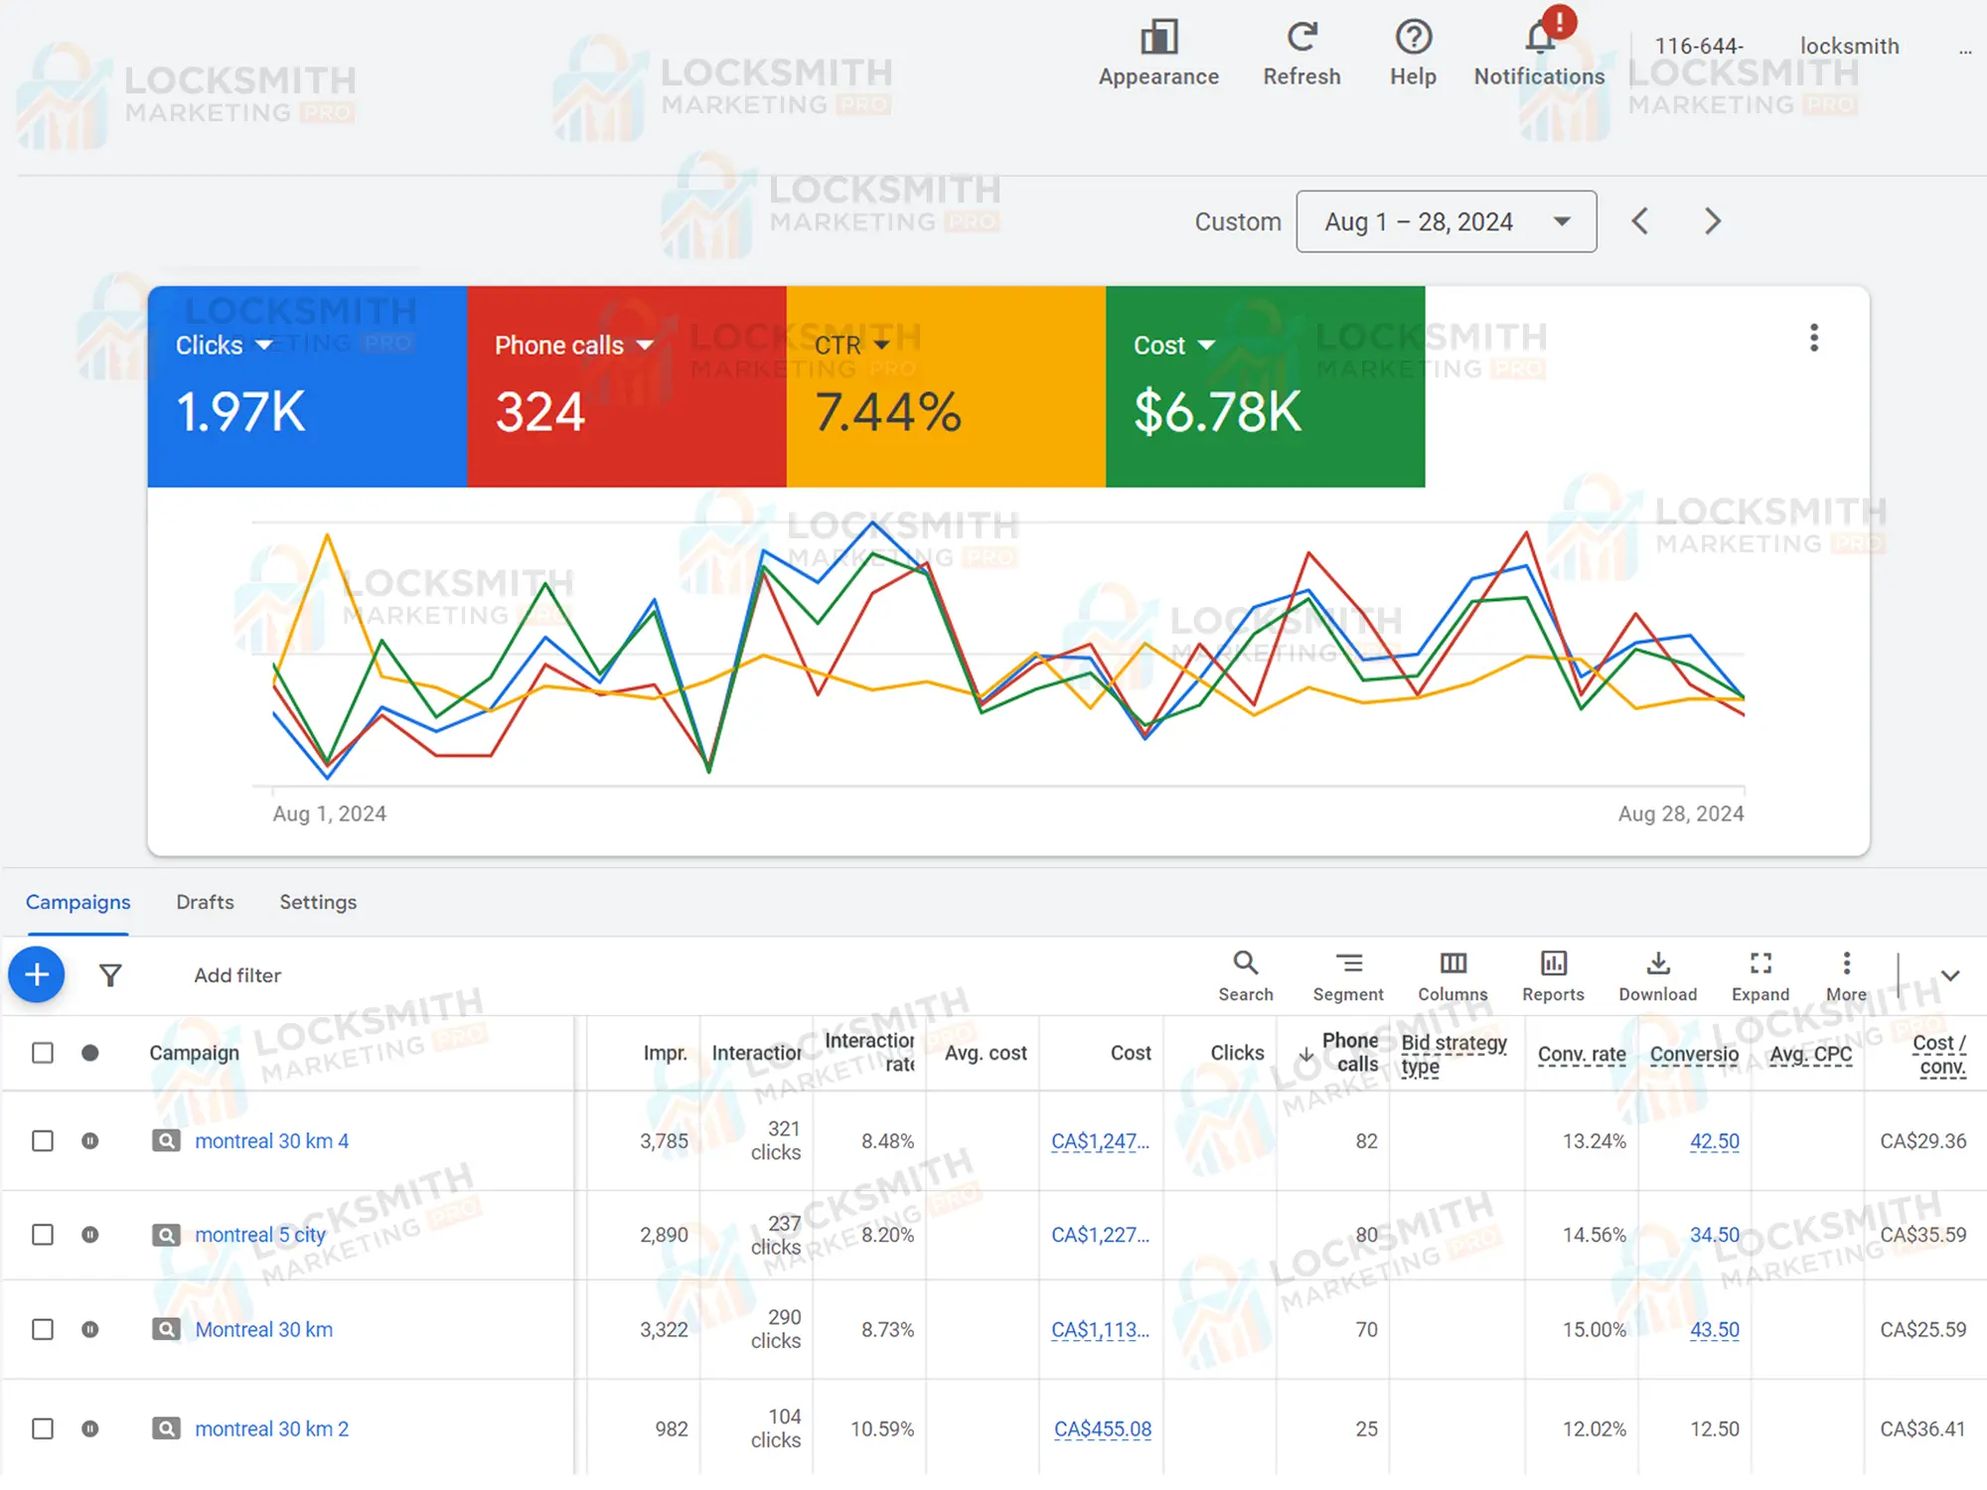1987x1490 pixels.
Task: Open the Montreal 30 km campaign
Action: coord(263,1329)
